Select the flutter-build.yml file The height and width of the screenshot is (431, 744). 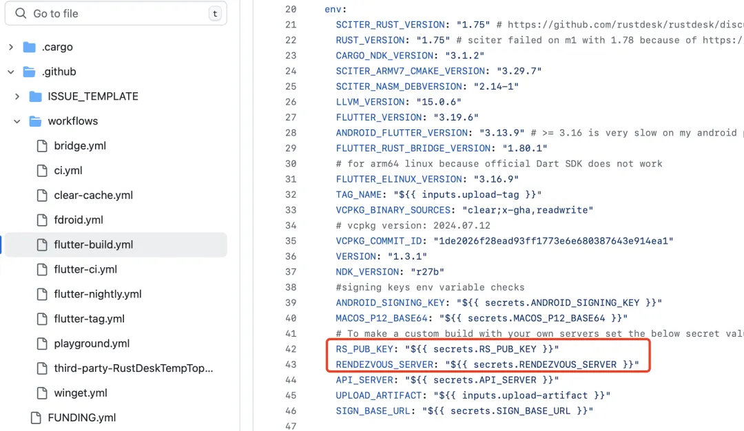point(94,245)
